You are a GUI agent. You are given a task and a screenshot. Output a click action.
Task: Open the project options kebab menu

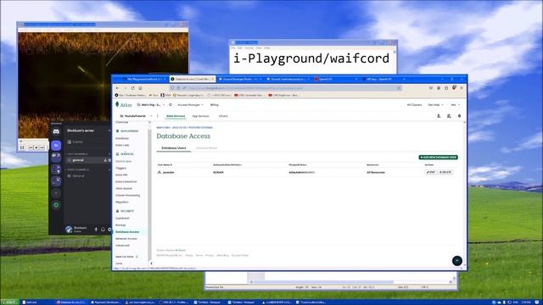(158, 116)
